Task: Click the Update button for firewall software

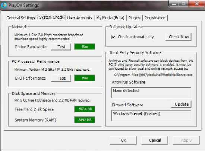Action: [x=182, y=104]
